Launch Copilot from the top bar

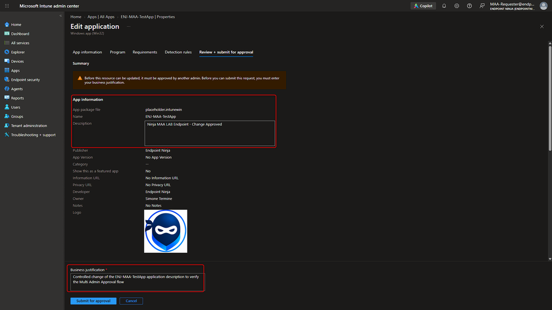423,6
